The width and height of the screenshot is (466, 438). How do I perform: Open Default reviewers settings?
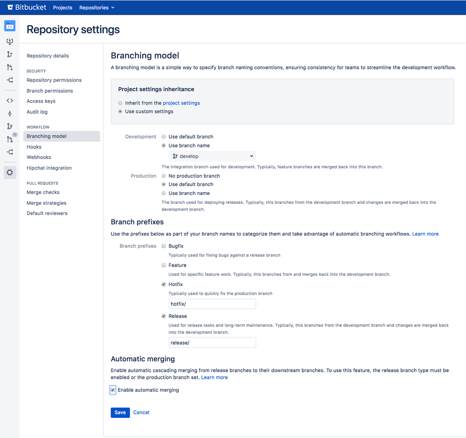click(x=47, y=213)
